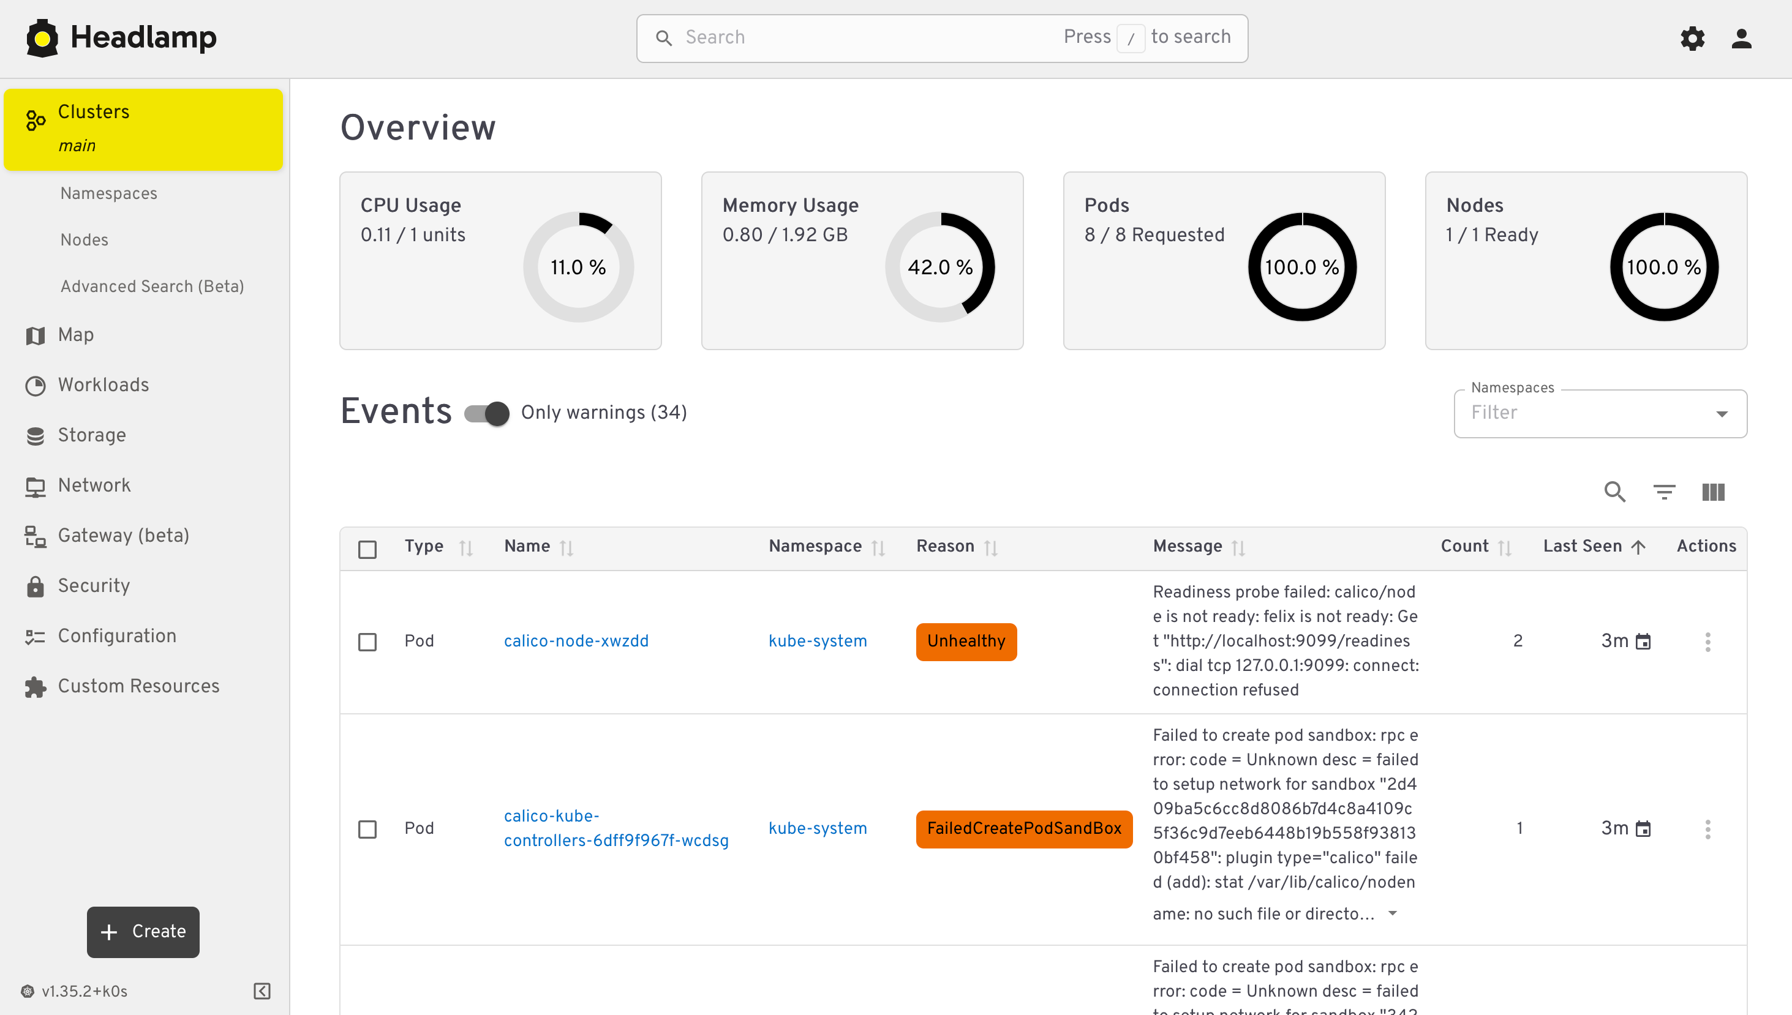
Task: Click the user account icon
Action: pos(1741,39)
